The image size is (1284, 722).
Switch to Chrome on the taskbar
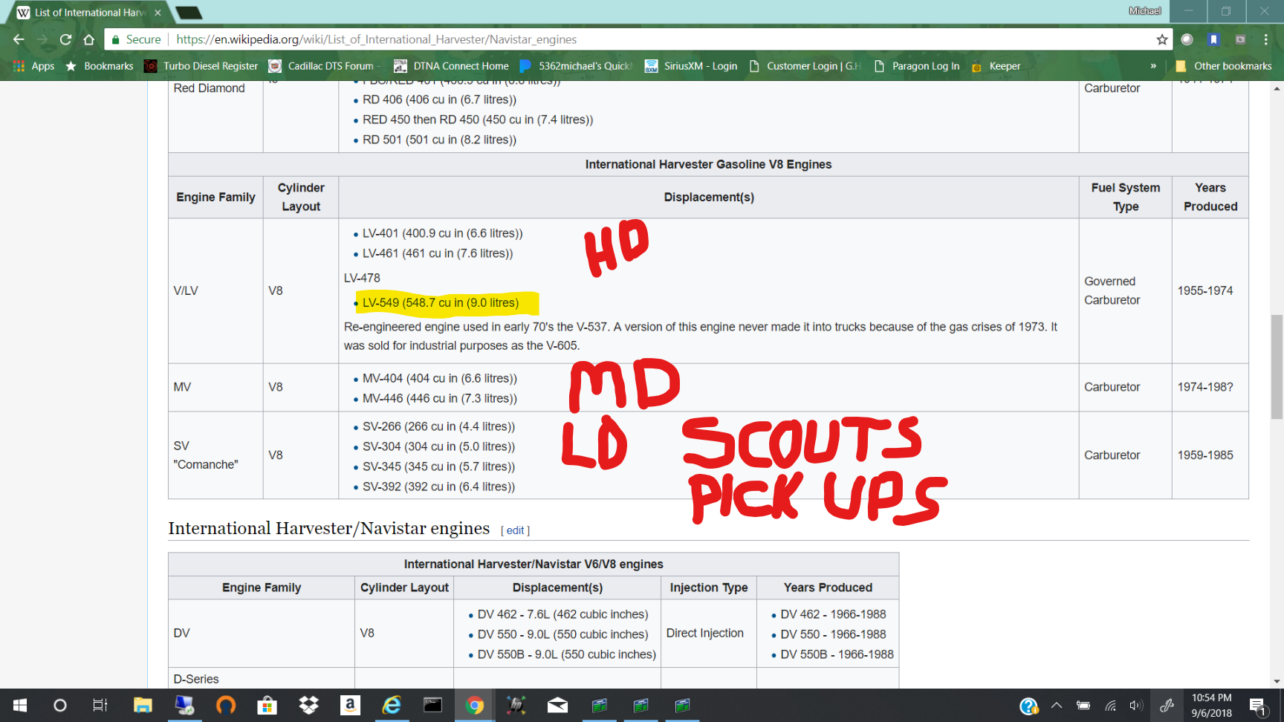tap(474, 705)
